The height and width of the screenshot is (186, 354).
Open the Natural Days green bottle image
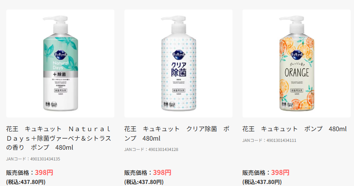pyautogui.click(x=60, y=64)
